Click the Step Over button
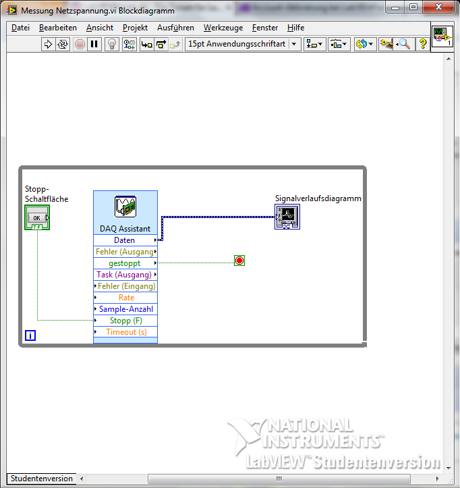460x488 pixels. [161, 44]
